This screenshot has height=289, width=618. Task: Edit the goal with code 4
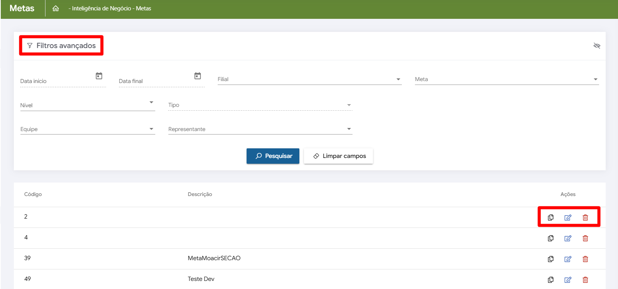click(x=568, y=238)
